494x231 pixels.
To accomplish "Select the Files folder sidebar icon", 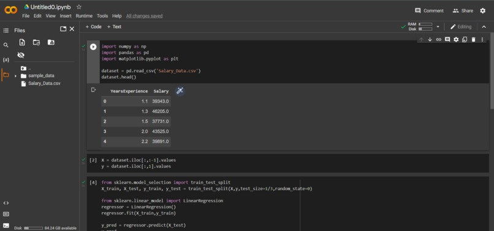I will click(6, 75).
